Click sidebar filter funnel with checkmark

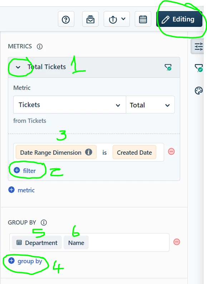click(199, 68)
